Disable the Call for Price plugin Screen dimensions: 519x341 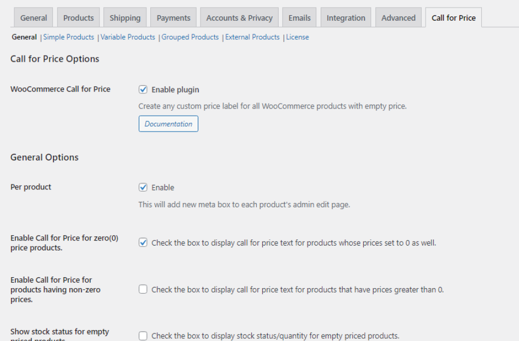(x=143, y=89)
